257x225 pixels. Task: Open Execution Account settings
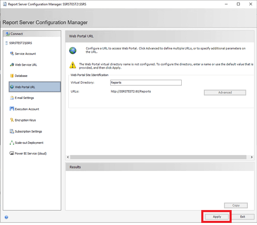(x=27, y=109)
